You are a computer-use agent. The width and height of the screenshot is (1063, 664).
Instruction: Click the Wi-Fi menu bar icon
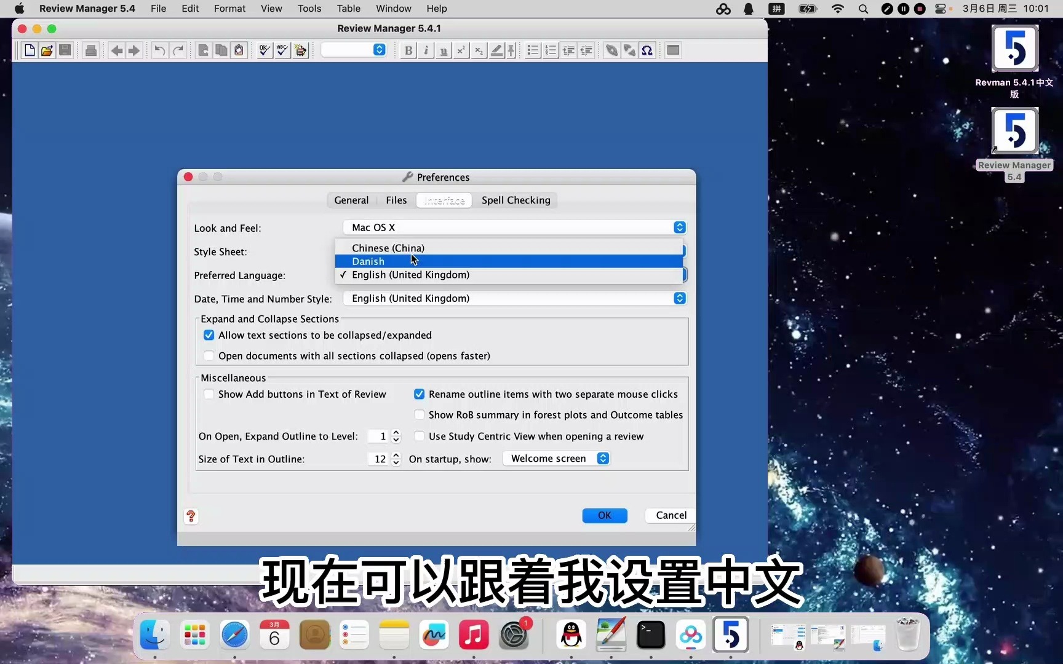coord(837,9)
